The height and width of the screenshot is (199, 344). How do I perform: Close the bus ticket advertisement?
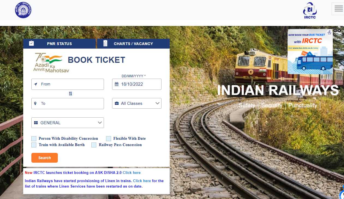tap(339, 31)
